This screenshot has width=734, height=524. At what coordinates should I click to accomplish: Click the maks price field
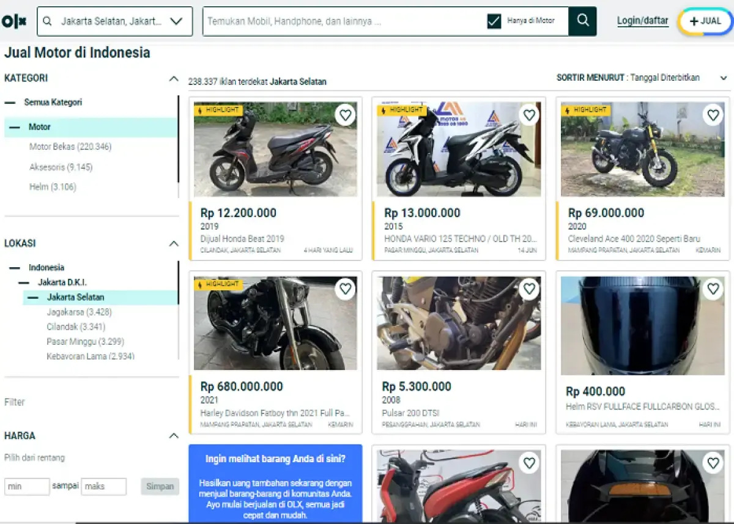pyautogui.click(x=103, y=487)
